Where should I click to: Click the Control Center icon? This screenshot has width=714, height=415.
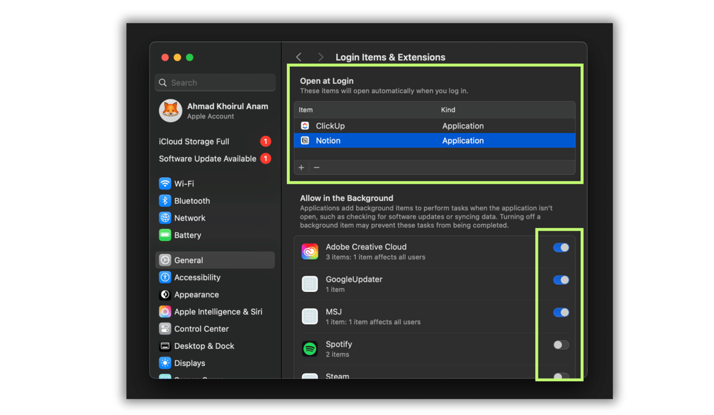pos(165,329)
